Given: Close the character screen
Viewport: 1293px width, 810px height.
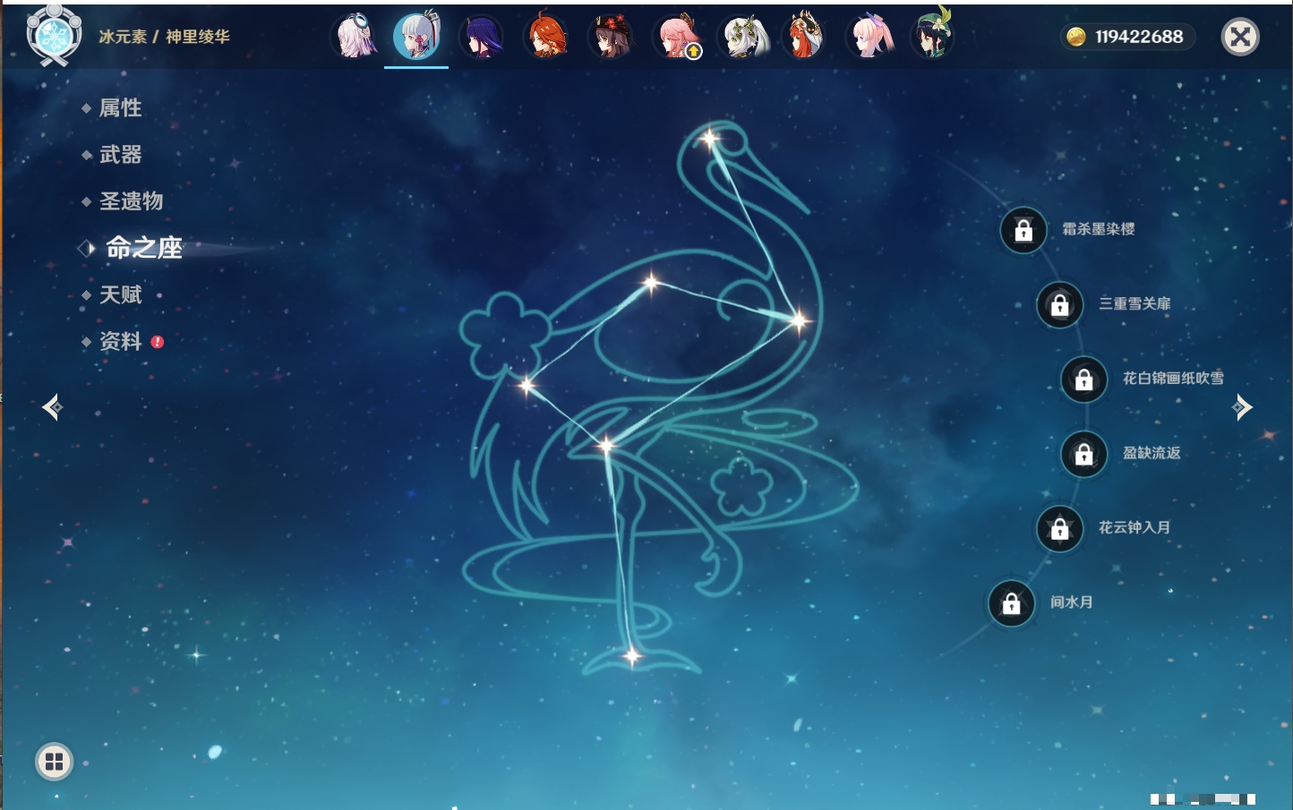Looking at the screenshot, I should [x=1240, y=37].
